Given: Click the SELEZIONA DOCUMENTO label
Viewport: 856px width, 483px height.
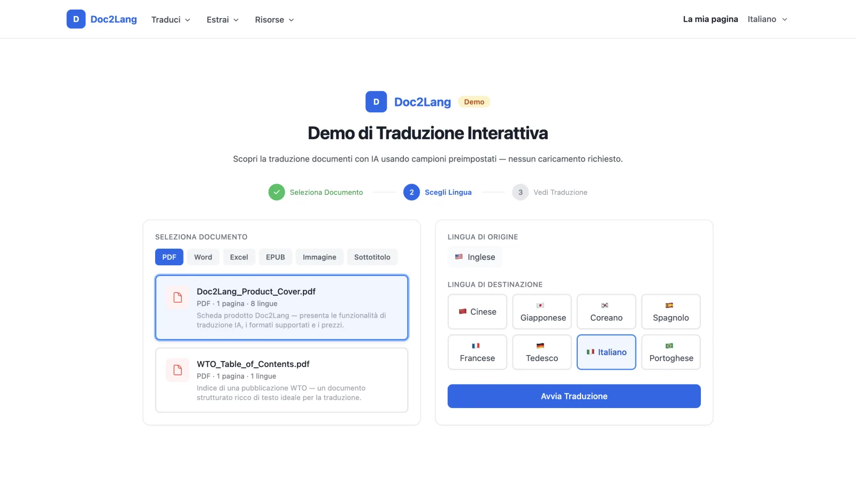Looking at the screenshot, I should click(201, 237).
